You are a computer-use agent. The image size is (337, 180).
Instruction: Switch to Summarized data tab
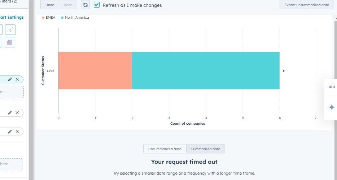tap(206, 149)
